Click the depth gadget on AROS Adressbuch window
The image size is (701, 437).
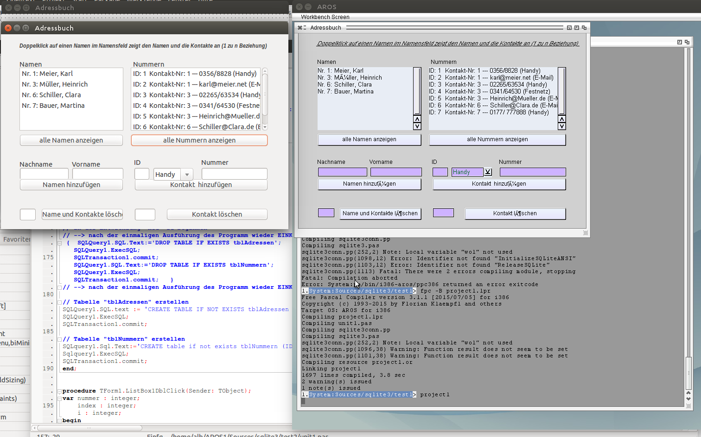tap(584, 28)
